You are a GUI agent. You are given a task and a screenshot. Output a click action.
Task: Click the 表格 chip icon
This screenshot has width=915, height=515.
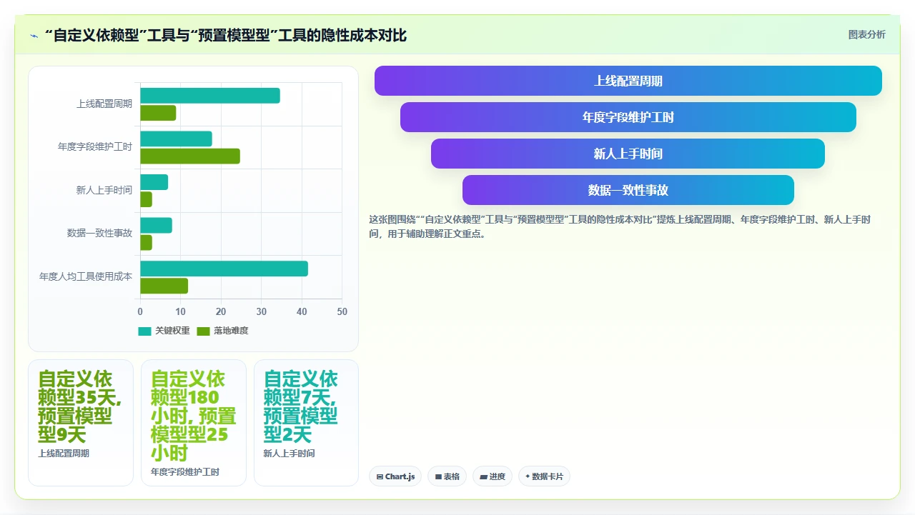click(438, 476)
